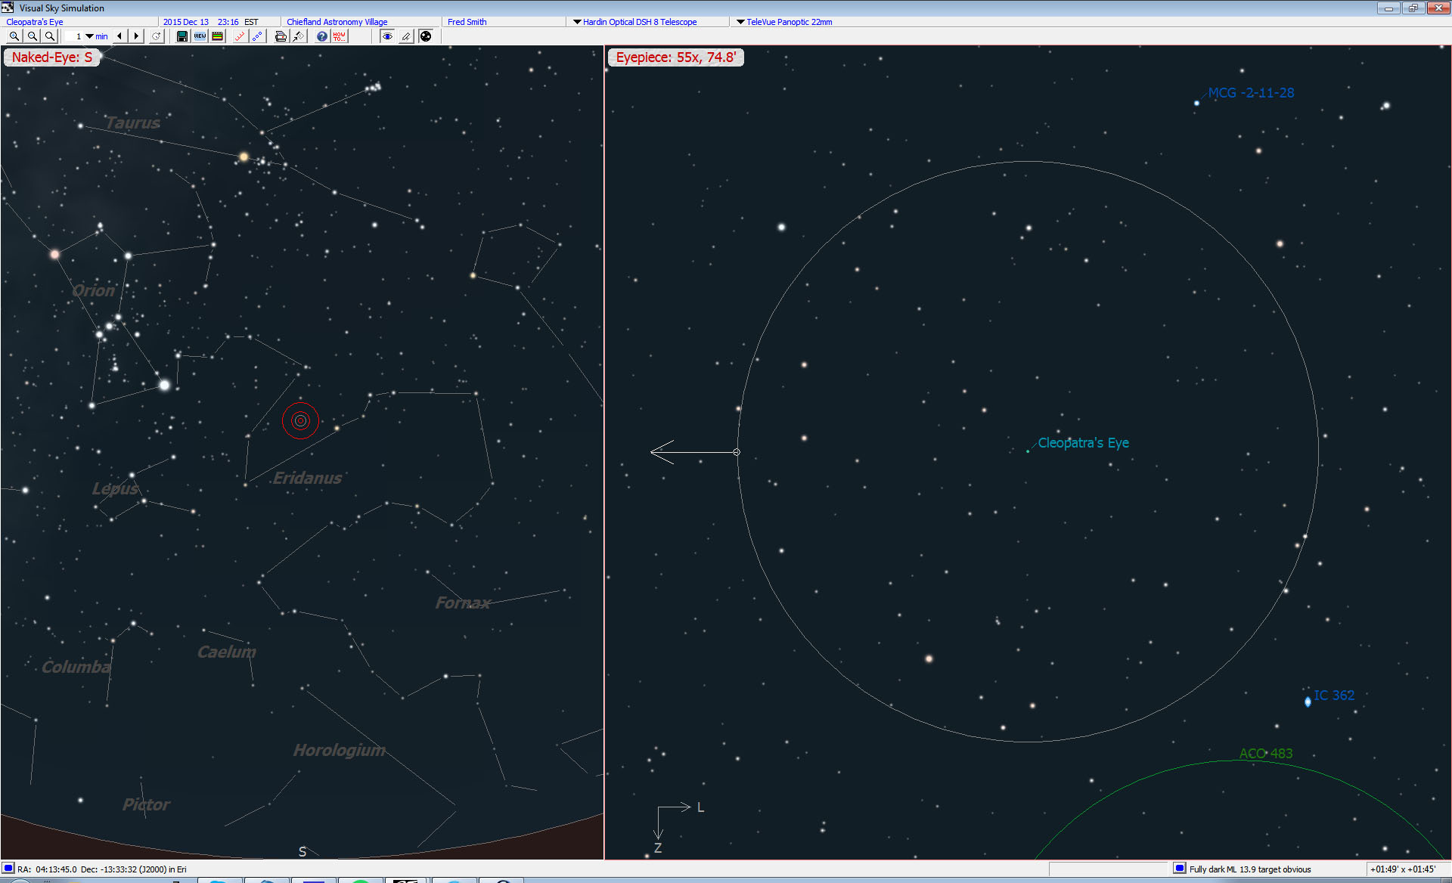
Task: Step time forward with right arrow
Action: point(136,36)
